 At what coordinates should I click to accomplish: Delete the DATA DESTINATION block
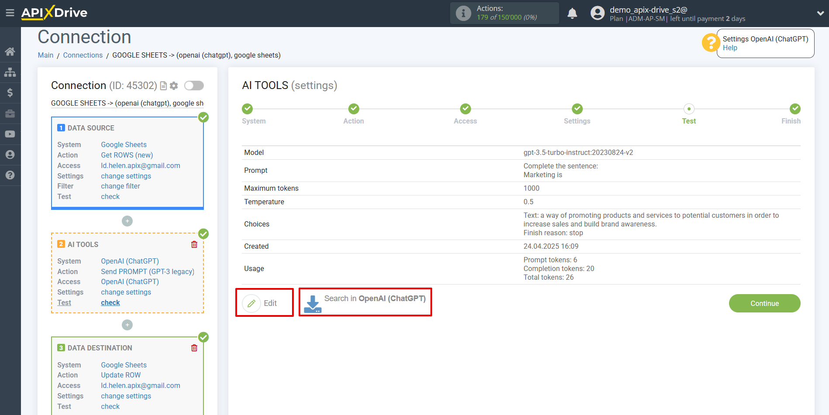click(x=194, y=348)
